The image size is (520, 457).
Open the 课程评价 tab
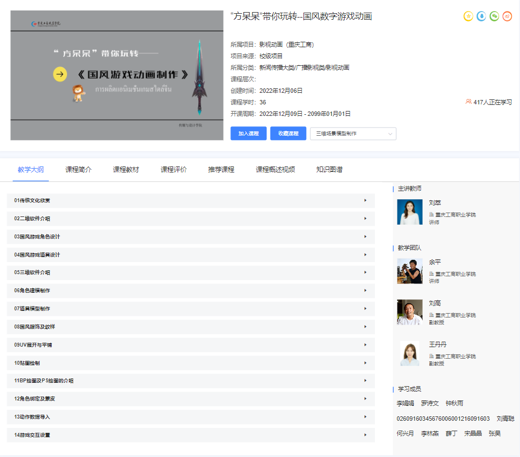pos(173,170)
